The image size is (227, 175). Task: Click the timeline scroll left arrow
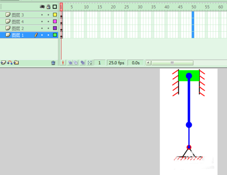pyautogui.click(x=148, y=63)
